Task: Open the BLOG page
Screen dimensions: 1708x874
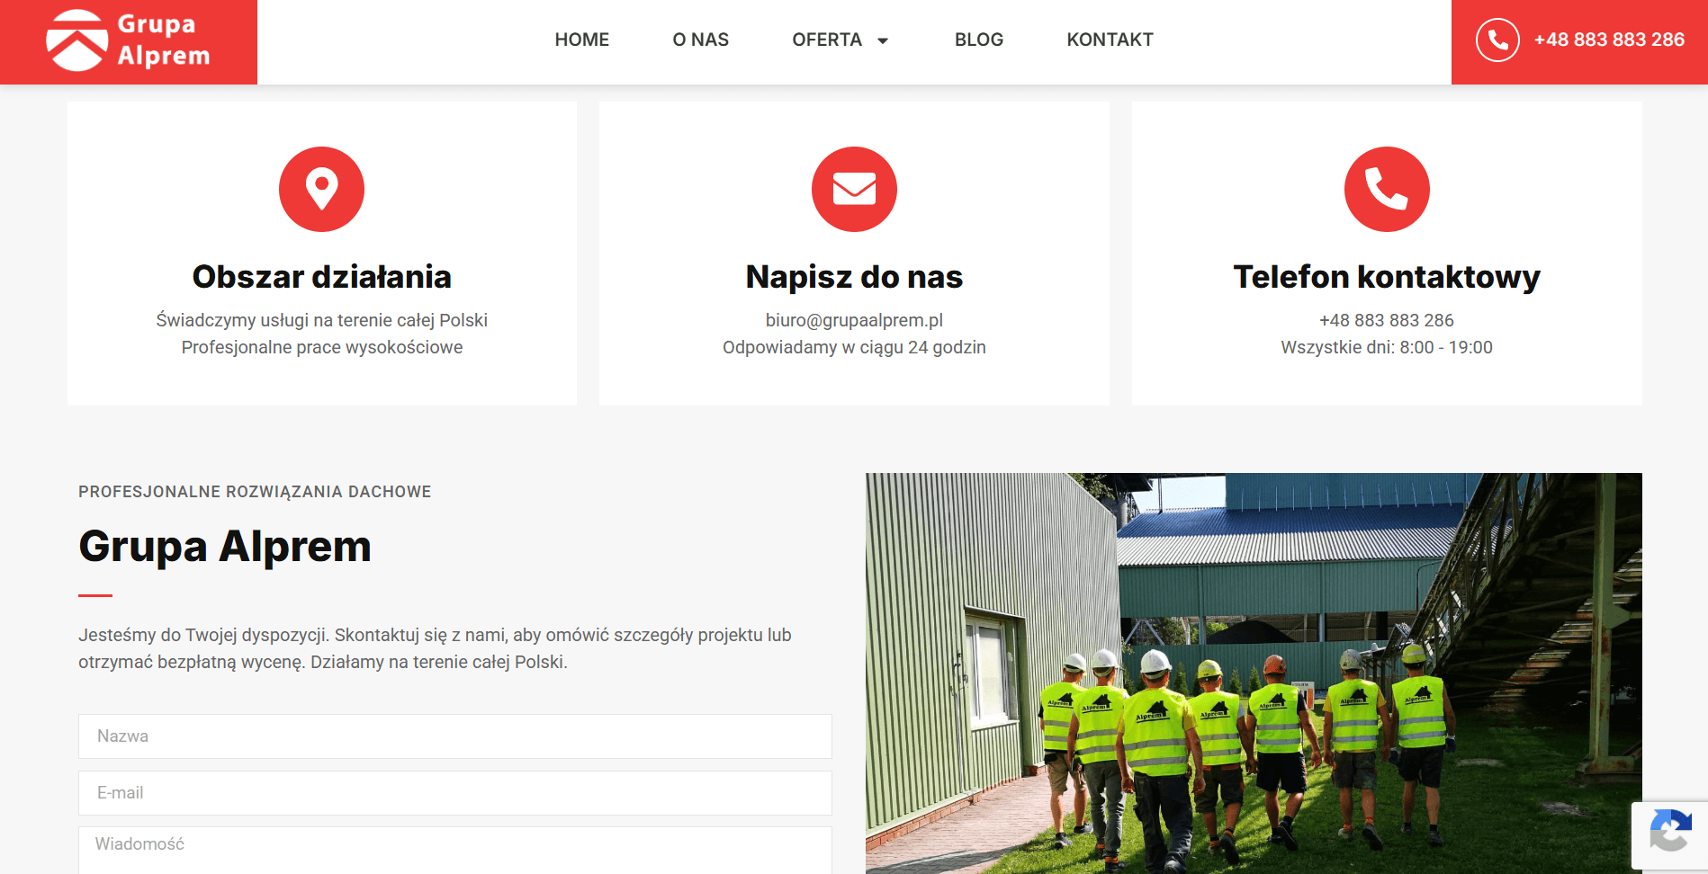Action: (979, 40)
